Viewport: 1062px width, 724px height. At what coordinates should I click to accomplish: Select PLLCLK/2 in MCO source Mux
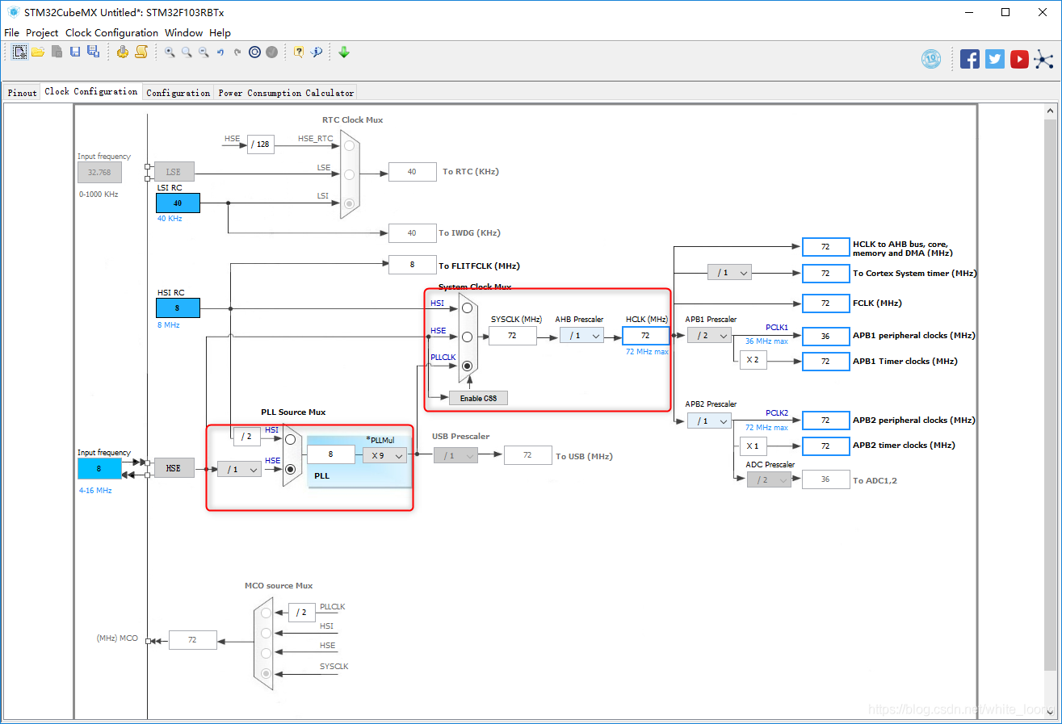point(267,613)
